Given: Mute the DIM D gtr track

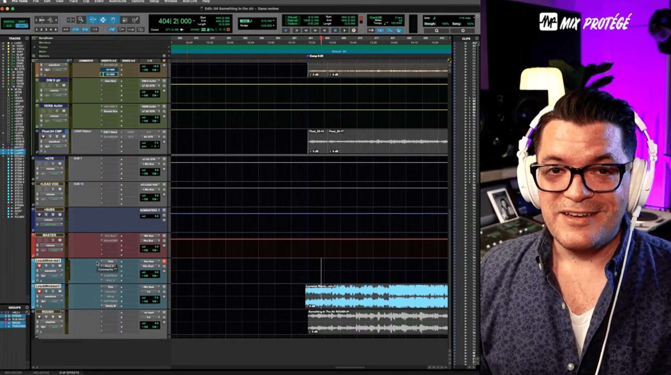Looking at the screenshot, I should pyautogui.click(x=64, y=85).
